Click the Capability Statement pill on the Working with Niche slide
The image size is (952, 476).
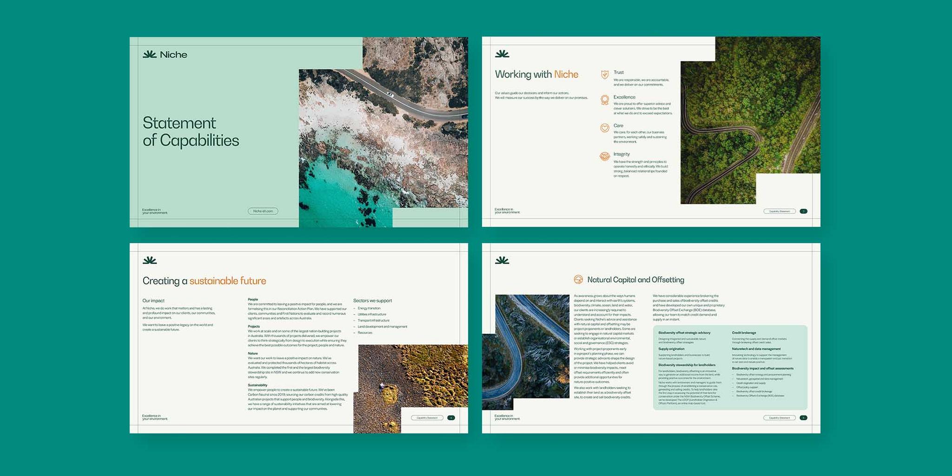pos(779,211)
